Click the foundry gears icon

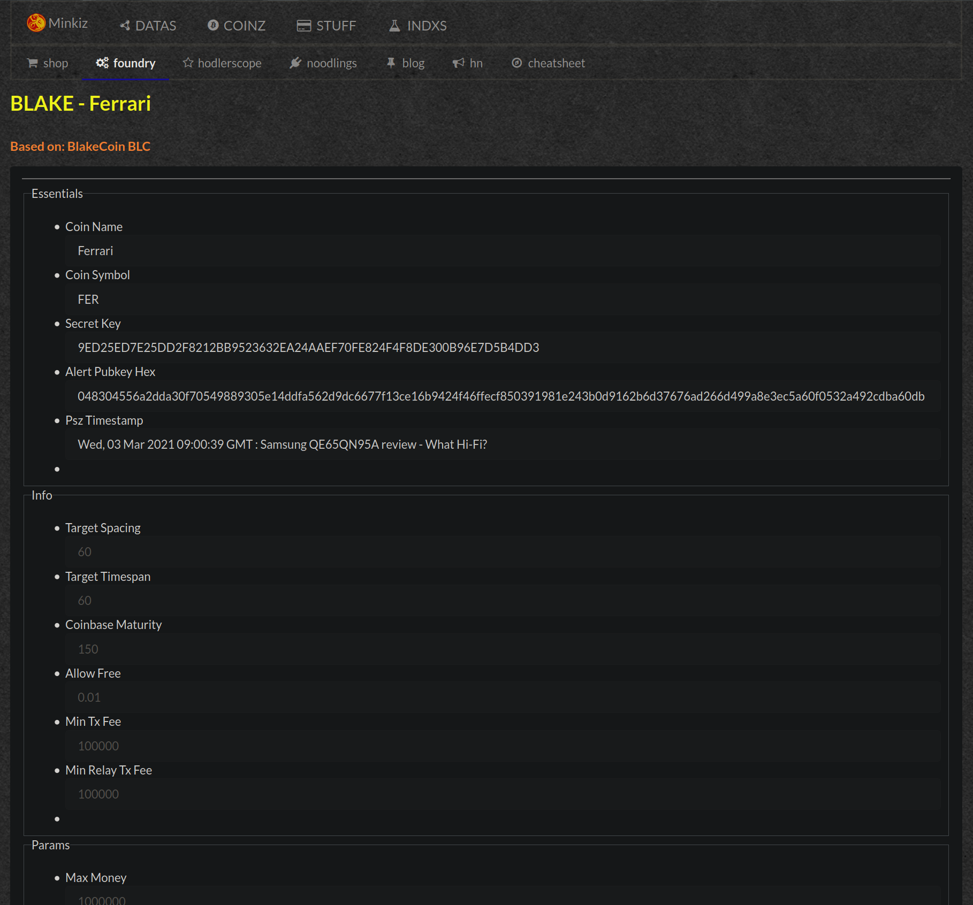102,63
